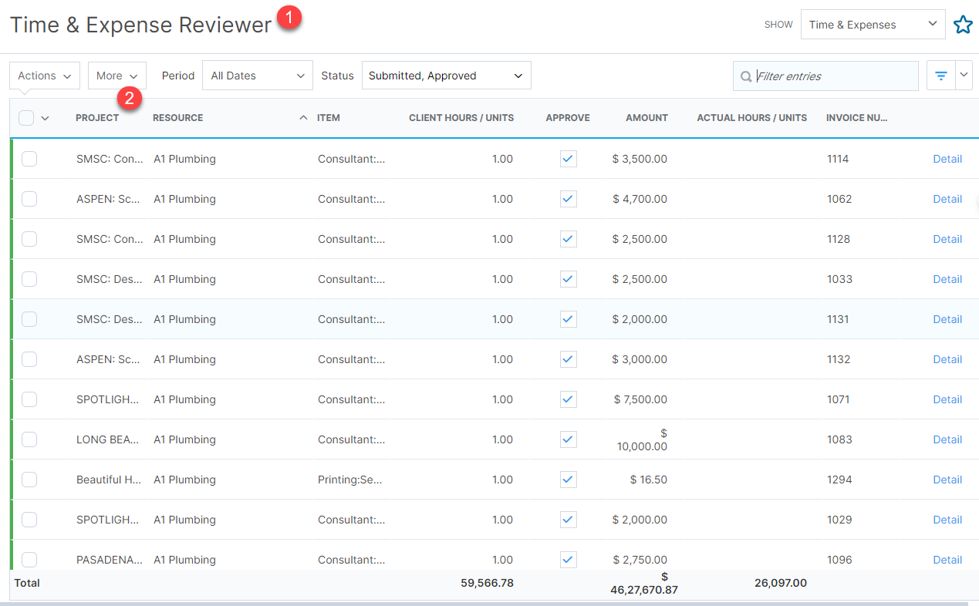
Task: Click the CLIENT HOURS / UNITS header
Action: pos(461,118)
